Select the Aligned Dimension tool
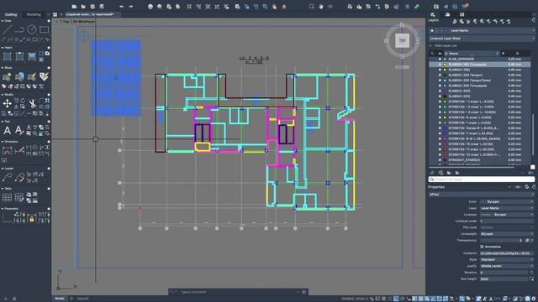The image size is (538, 302). click(19, 150)
